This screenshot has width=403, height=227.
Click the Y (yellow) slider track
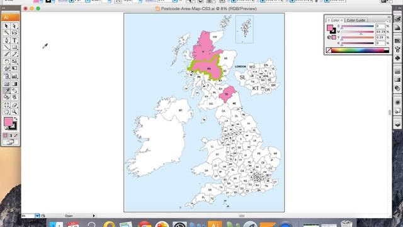pyautogui.click(x=358, y=38)
